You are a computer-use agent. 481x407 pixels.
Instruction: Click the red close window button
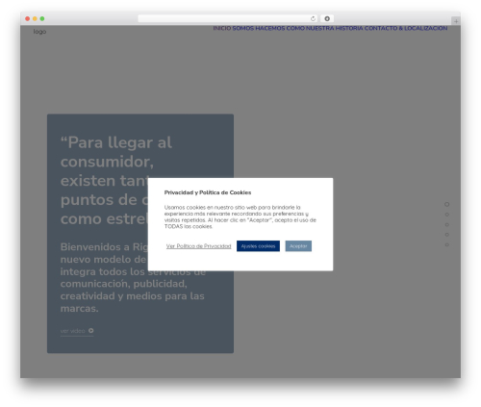28,18
